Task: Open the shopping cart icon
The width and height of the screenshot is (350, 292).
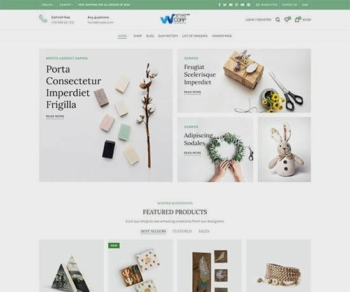Action: tap(297, 20)
